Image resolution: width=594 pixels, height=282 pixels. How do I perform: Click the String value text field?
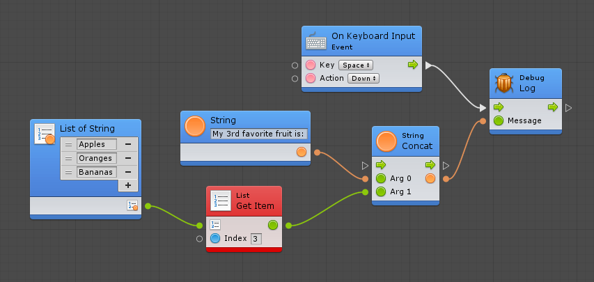point(260,134)
